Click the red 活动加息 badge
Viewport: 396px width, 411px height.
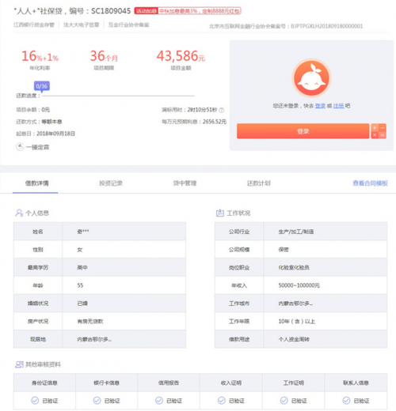tap(146, 11)
